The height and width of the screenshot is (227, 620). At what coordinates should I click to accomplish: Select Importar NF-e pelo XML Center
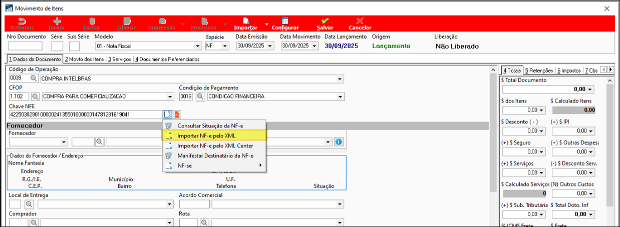(214, 145)
